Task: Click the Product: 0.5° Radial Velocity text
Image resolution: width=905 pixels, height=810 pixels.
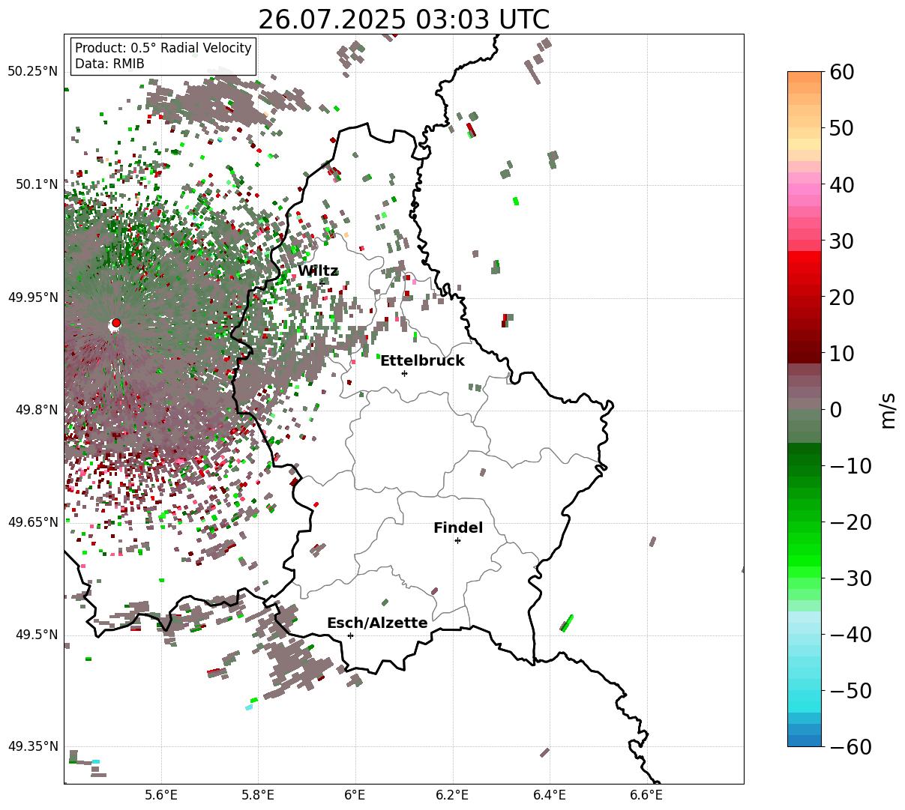Action: point(163,48)
